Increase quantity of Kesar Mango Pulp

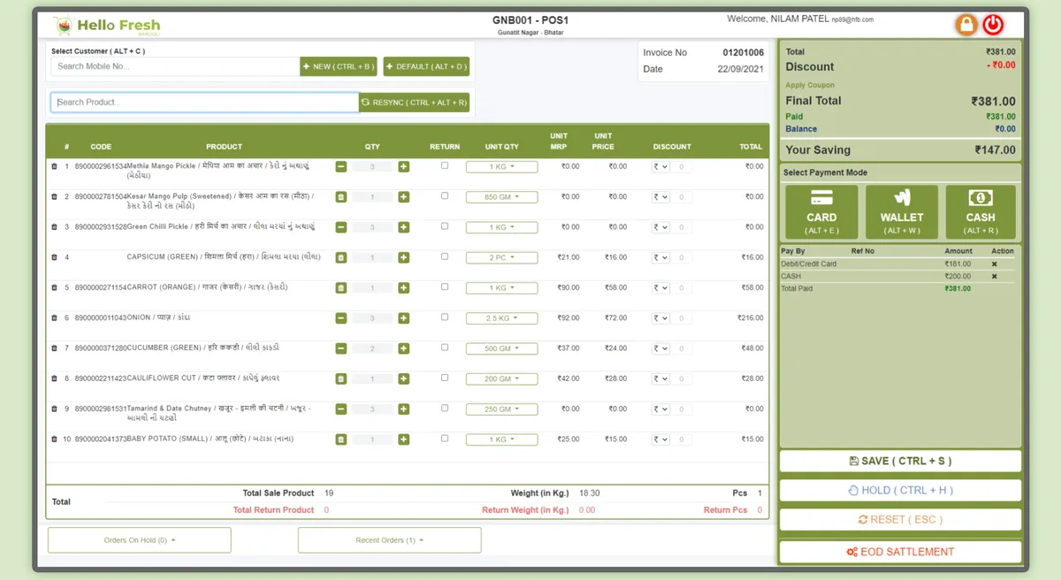point(404,197)
